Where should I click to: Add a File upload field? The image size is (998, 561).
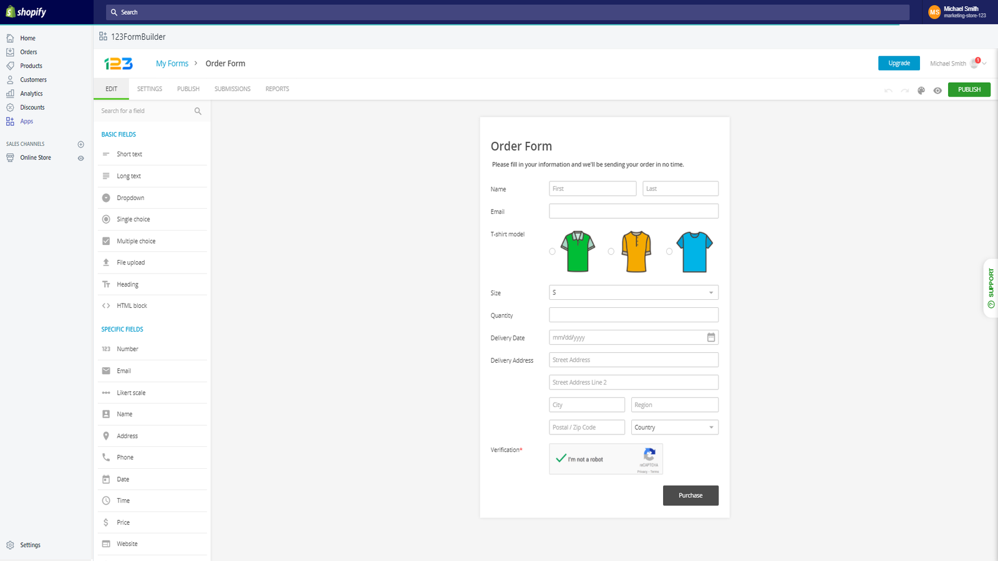pos(131,262)
